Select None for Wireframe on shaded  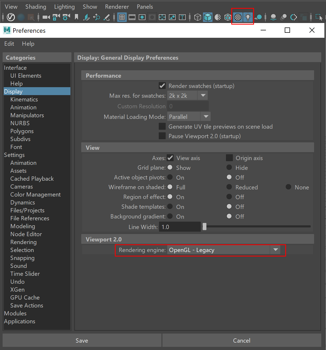(x=288, y=187)
